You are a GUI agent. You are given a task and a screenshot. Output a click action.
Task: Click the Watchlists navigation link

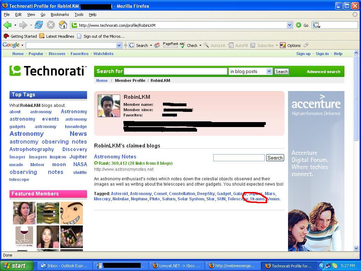(x=103, y=54)
